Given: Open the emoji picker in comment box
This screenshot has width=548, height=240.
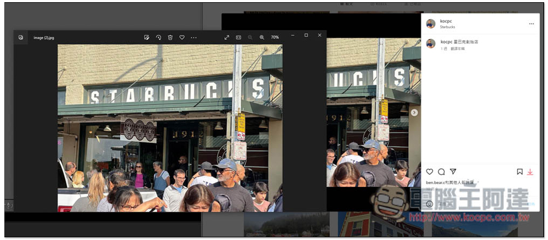Looking at the screenshot, I should coord(430,204).
